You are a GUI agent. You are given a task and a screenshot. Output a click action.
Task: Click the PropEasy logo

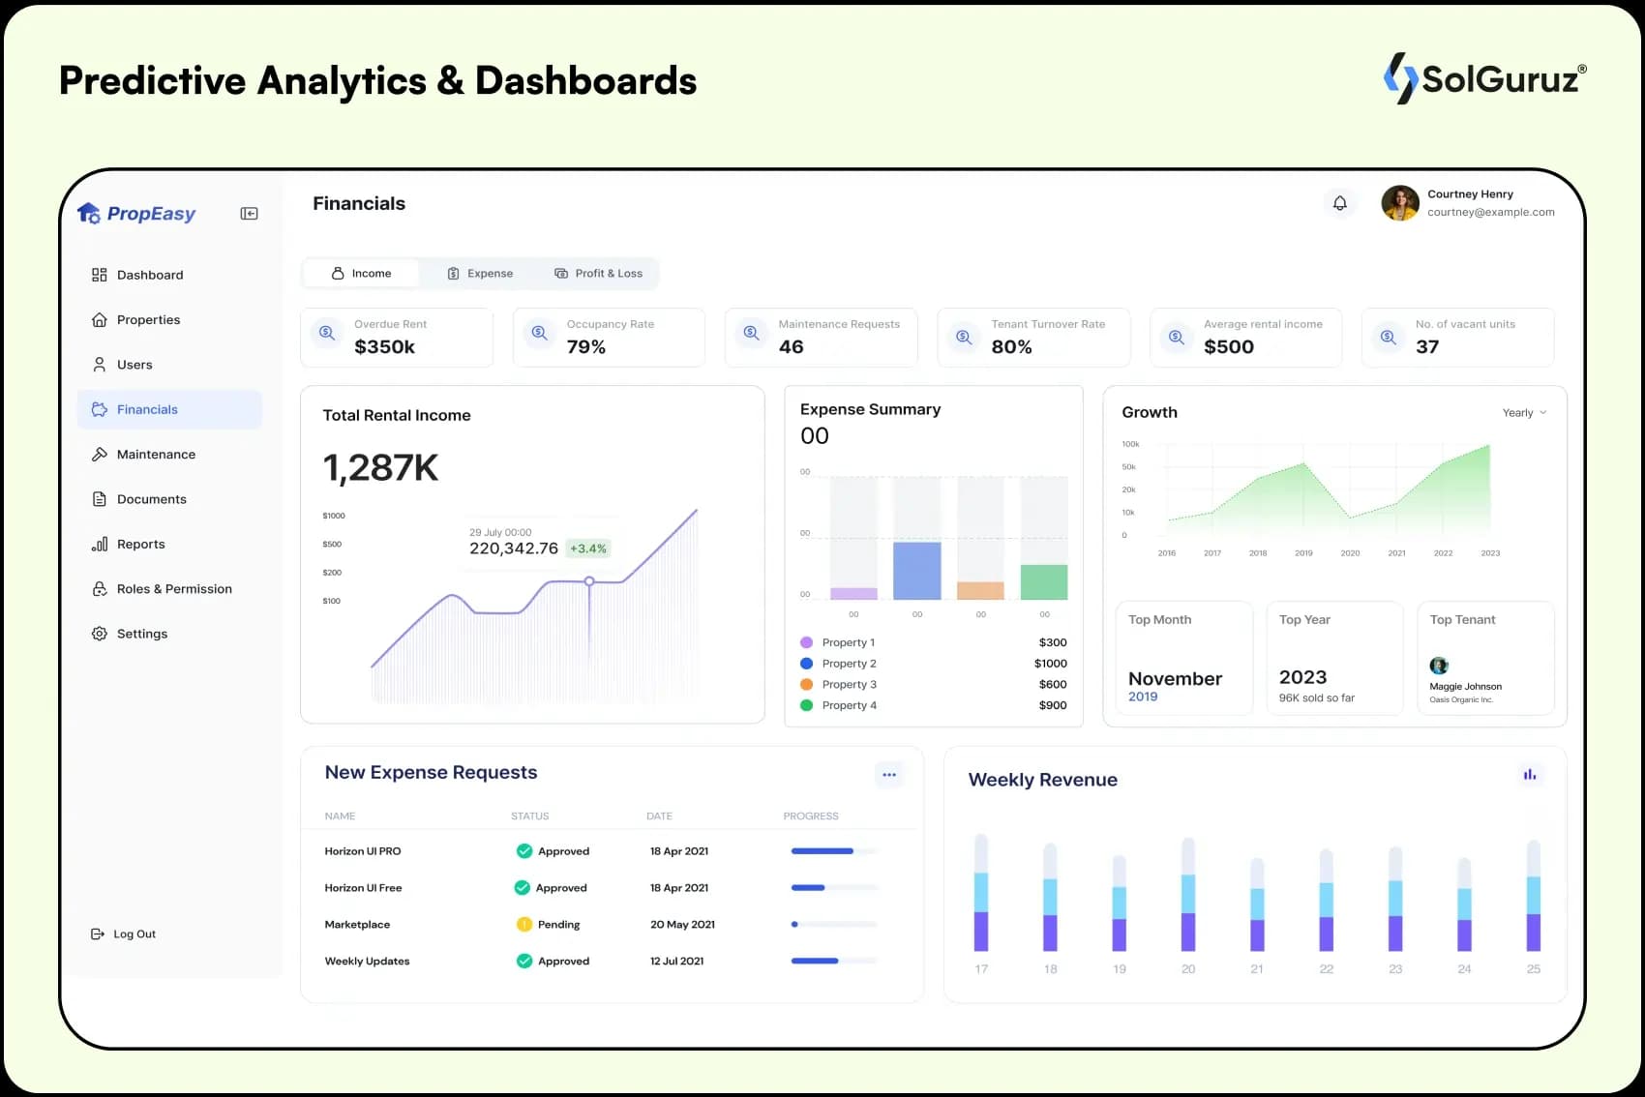click(136, 214)
